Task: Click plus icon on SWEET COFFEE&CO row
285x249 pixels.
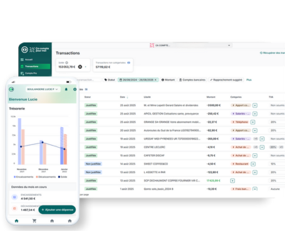Action: (253, 164)
